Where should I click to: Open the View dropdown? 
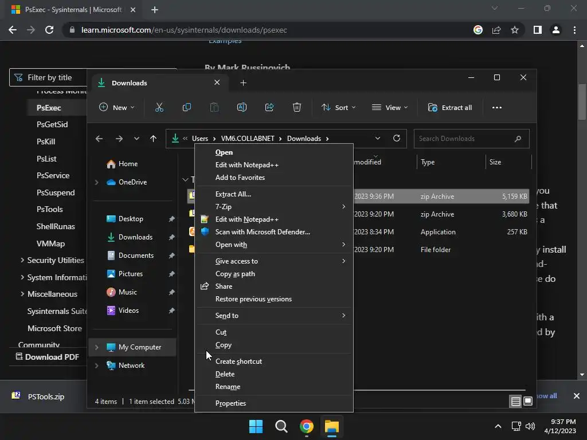390,107
